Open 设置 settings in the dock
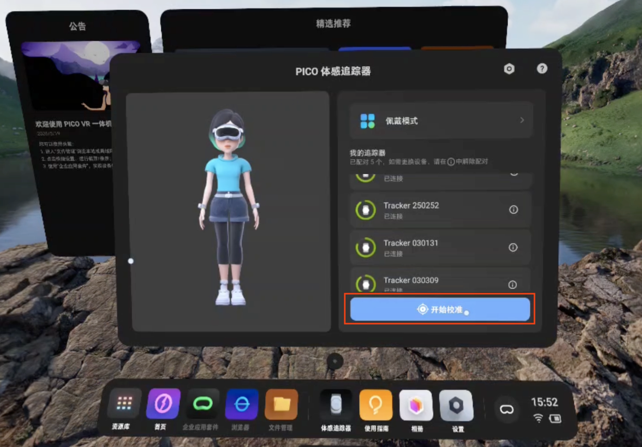This screenshot has height=447, width=642. pos(456,405)
